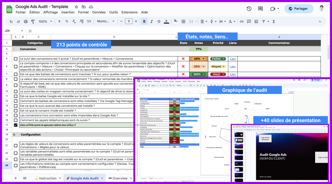This screenshot has width=332, height=184.
Task: Open the comments history icon
Action: click(x=260, y=9)
